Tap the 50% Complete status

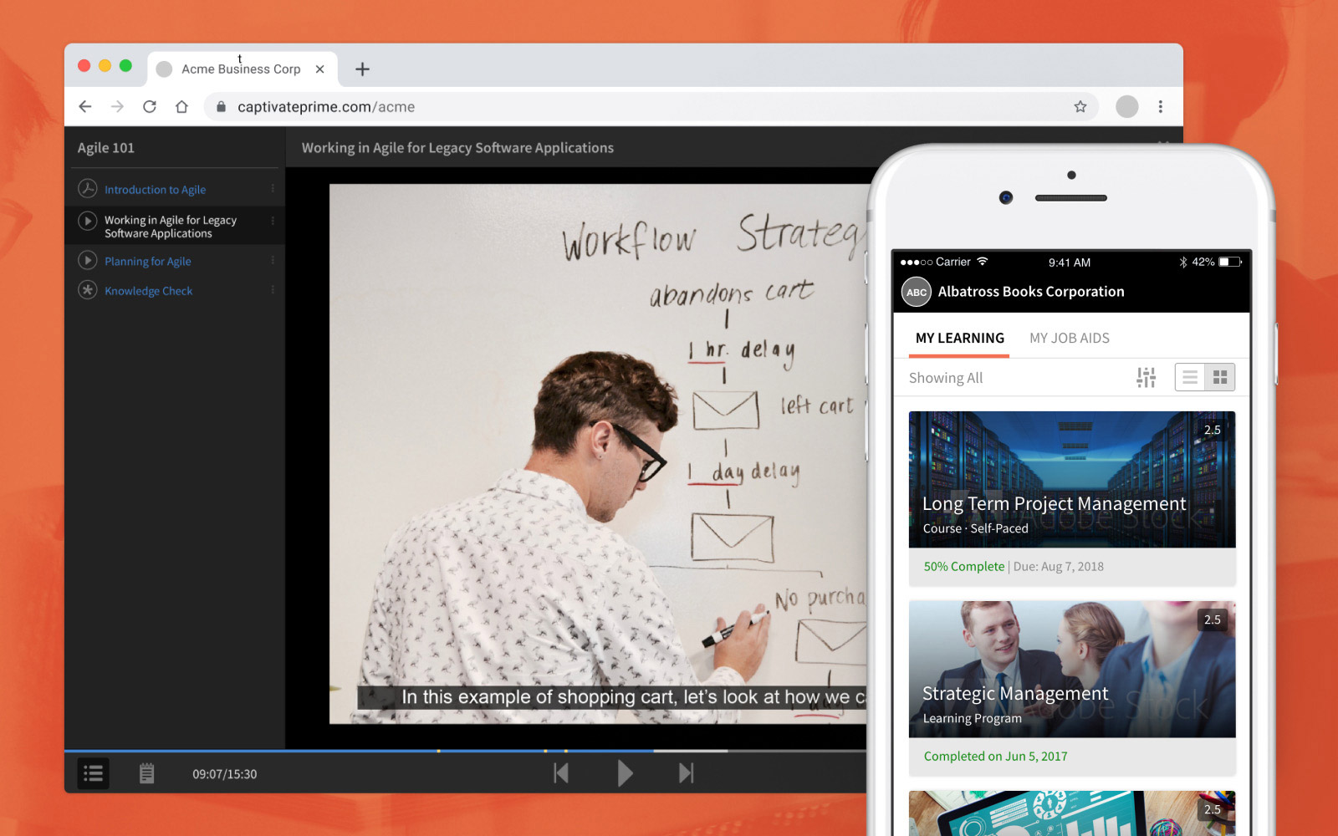(964, 567)
